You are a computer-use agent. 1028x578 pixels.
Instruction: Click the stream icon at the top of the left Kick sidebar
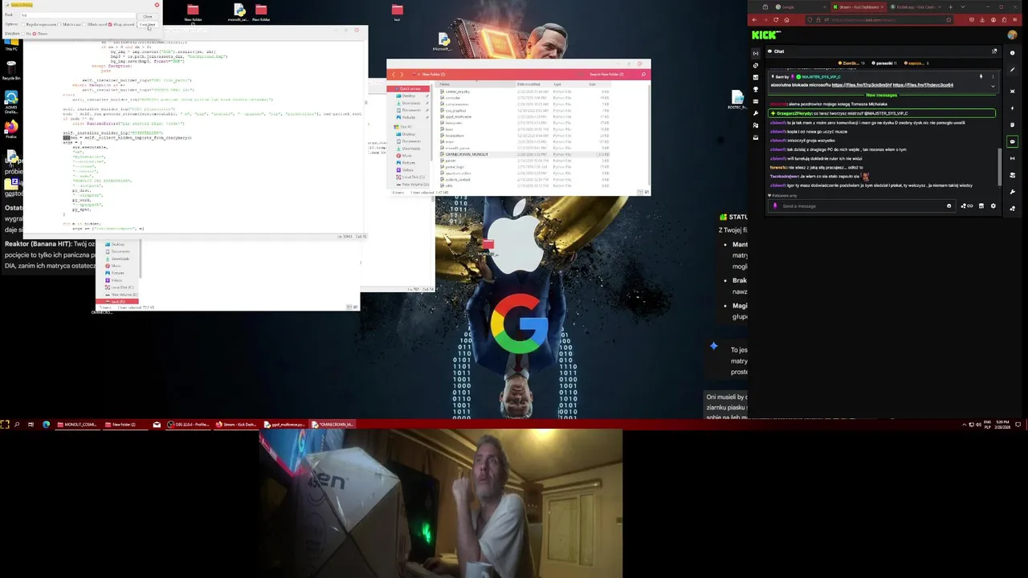(x=756, y=53)
